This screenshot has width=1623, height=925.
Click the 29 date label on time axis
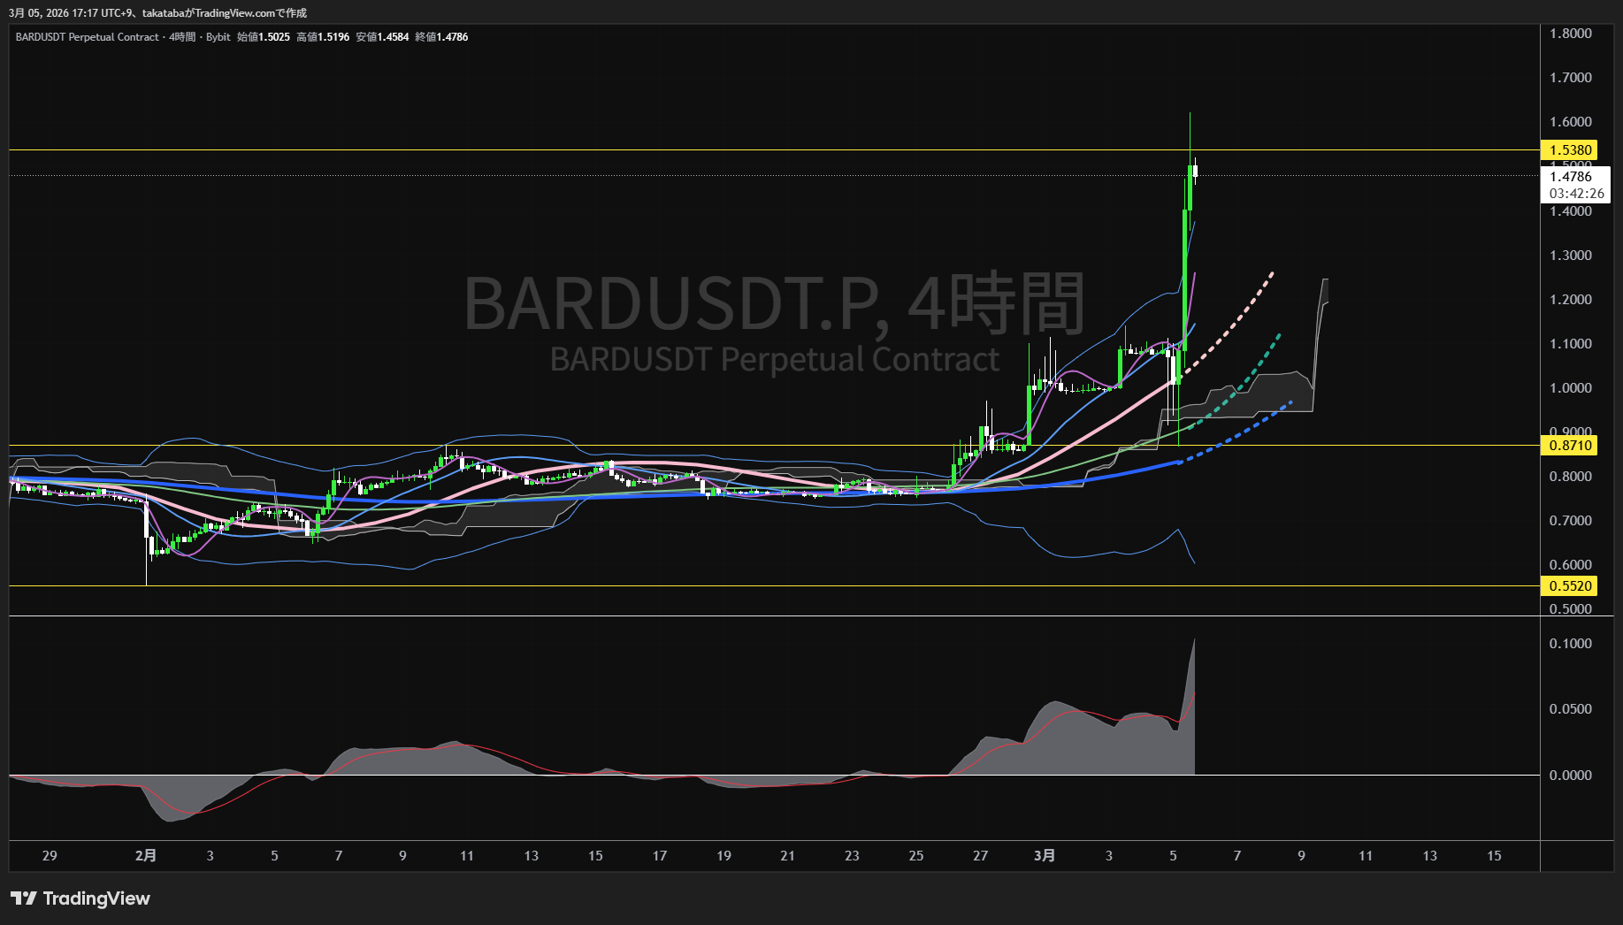click(50, 855)
